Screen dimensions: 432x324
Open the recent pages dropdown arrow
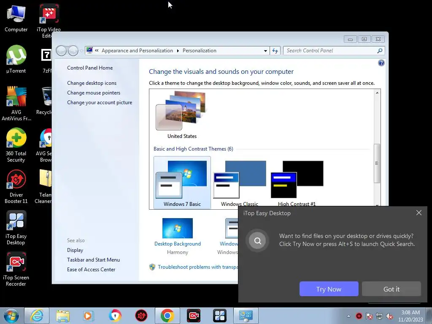pos(81,51)
